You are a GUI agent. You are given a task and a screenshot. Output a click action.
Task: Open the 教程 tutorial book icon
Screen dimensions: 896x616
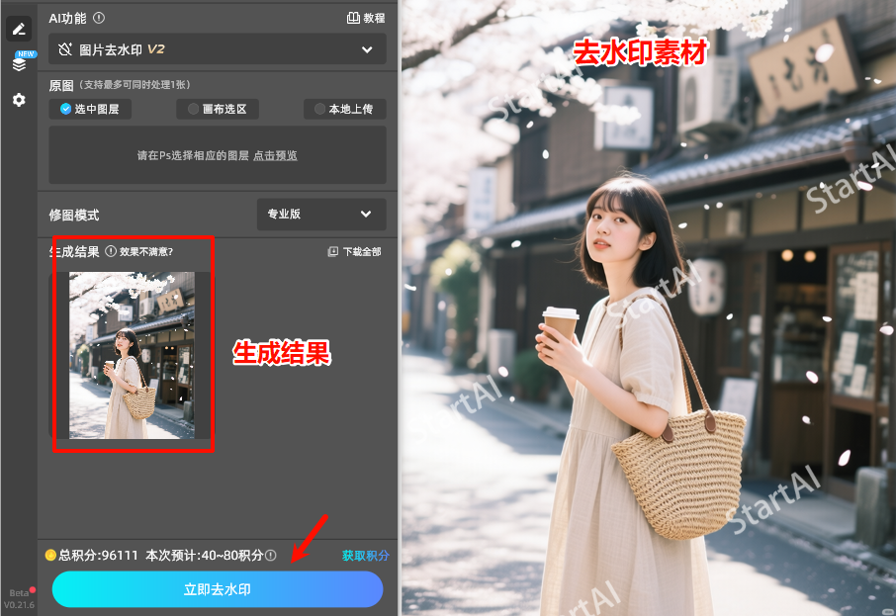pyautogui.click(x=353, y=18)
